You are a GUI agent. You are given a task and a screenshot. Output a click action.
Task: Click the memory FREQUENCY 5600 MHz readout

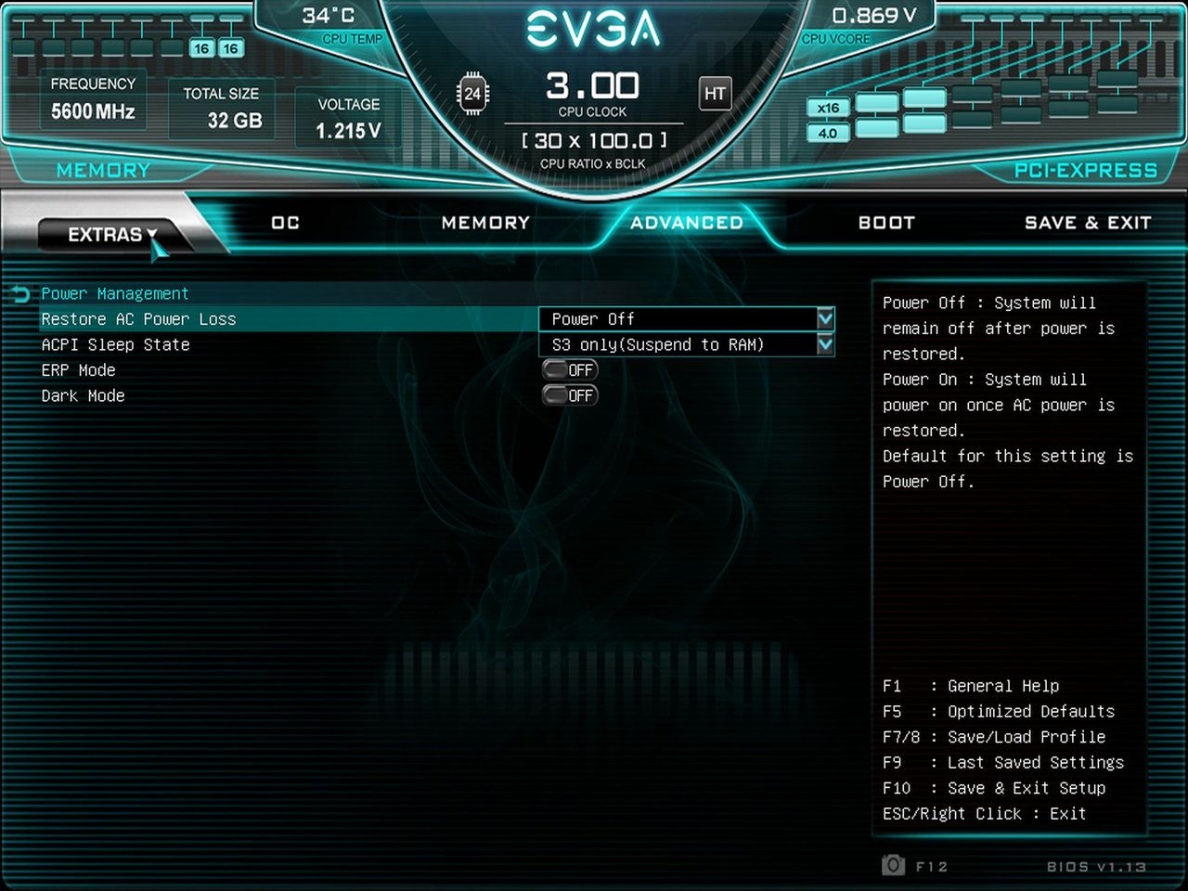tap(93, 99)
